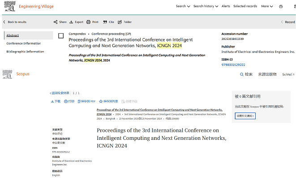
Task: Click the set citation alert button
Action: point(245,116)
